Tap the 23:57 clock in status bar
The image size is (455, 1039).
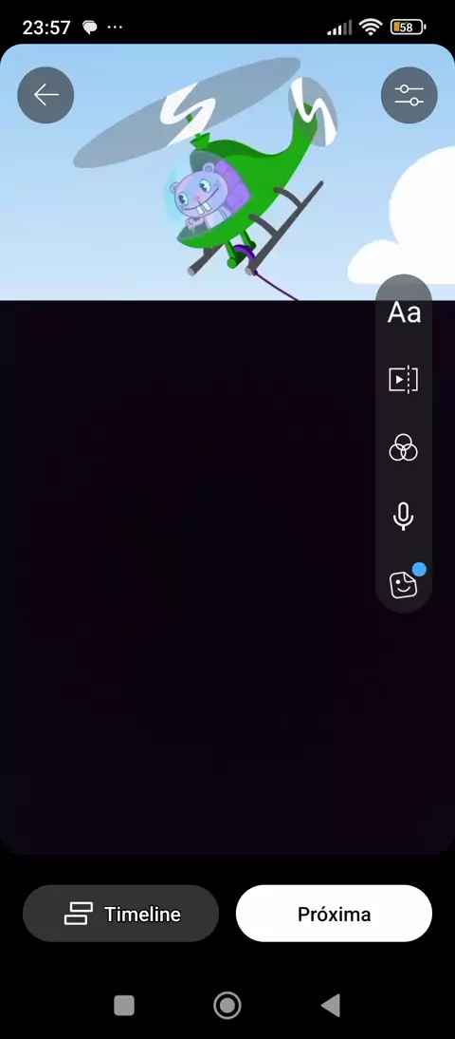tap(46, 28)
